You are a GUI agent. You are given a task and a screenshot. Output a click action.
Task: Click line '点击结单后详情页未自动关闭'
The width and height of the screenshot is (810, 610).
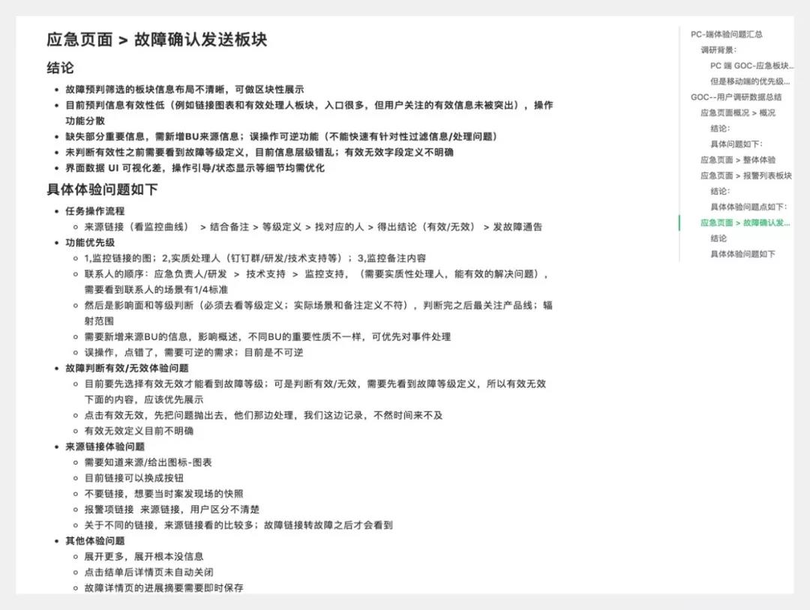pyautogui.click(x=148, y=573)
